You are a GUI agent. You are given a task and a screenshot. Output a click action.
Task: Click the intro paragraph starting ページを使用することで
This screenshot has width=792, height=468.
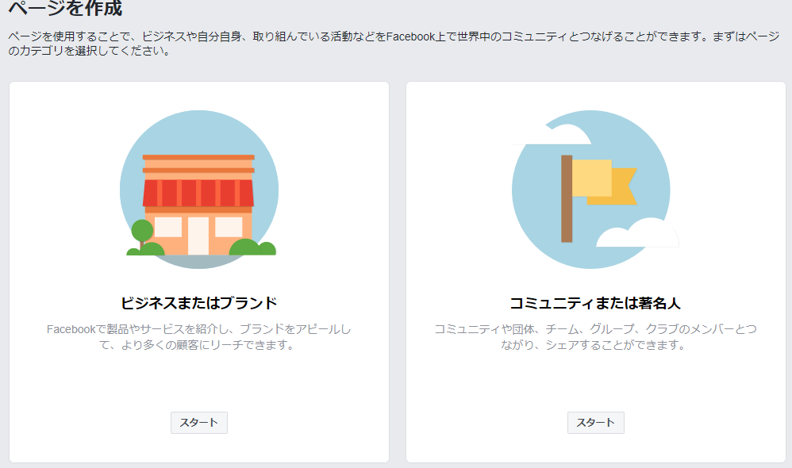(394, 44)
